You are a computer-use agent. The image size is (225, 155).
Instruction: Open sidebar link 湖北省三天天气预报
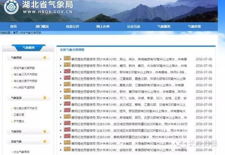pos(25,74)
